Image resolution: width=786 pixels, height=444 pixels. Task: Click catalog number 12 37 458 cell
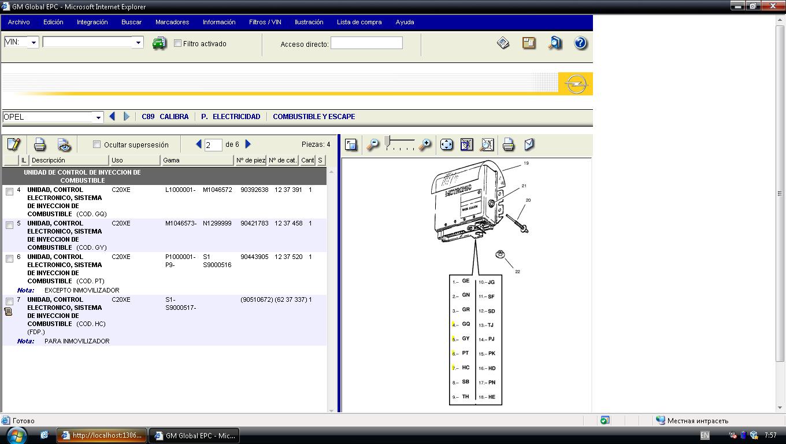(288, 223)
